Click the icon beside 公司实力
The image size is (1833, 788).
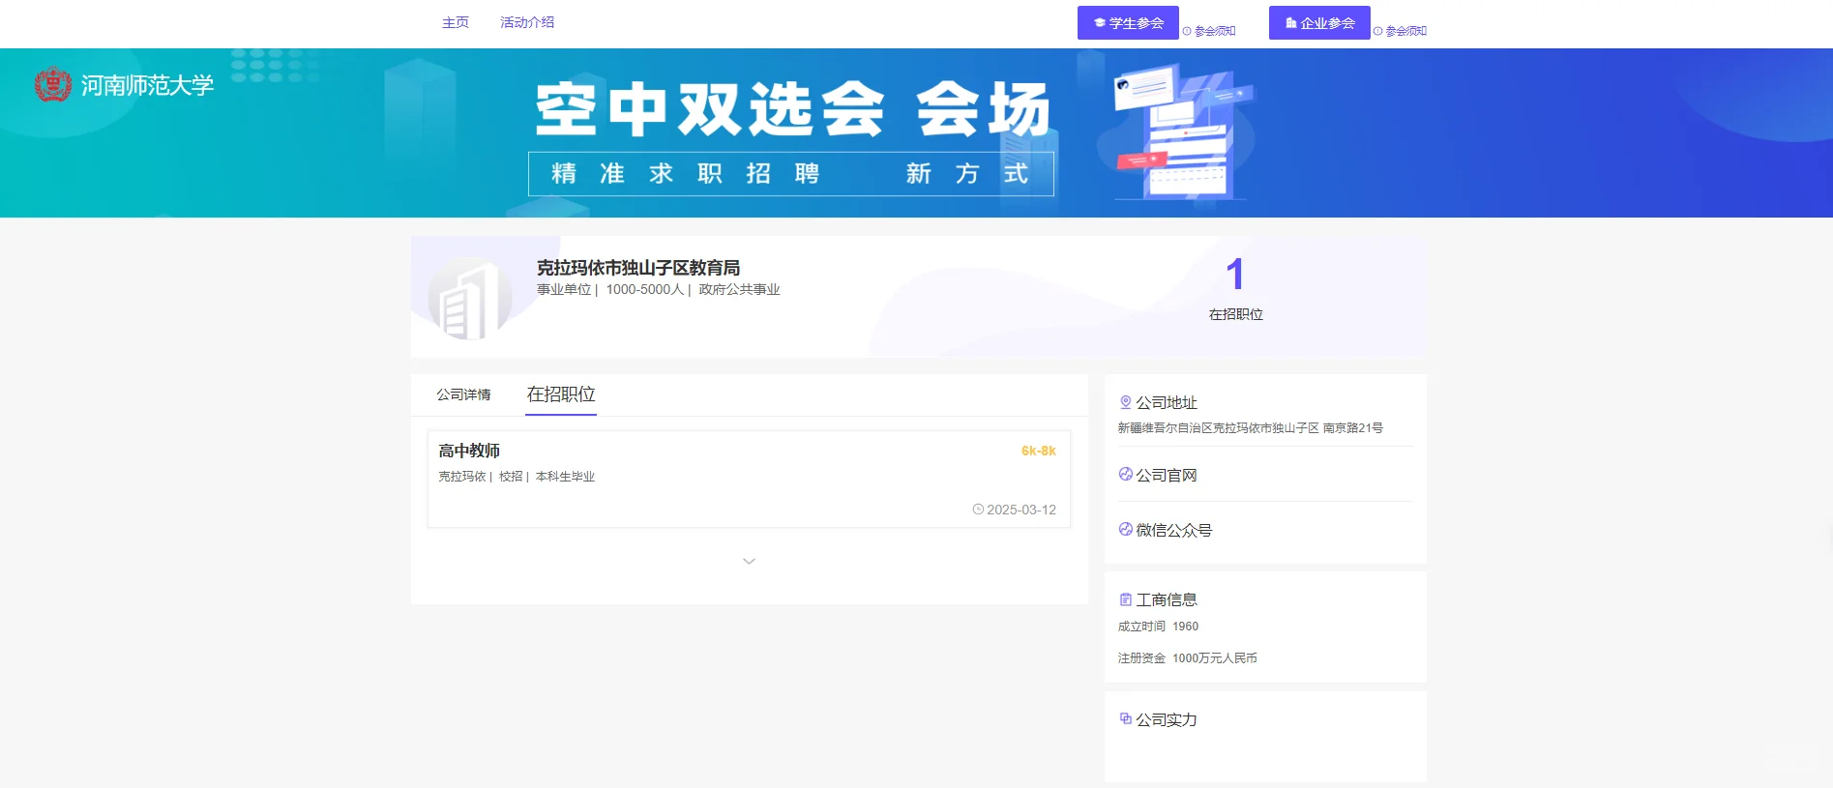click(1125, 719)
